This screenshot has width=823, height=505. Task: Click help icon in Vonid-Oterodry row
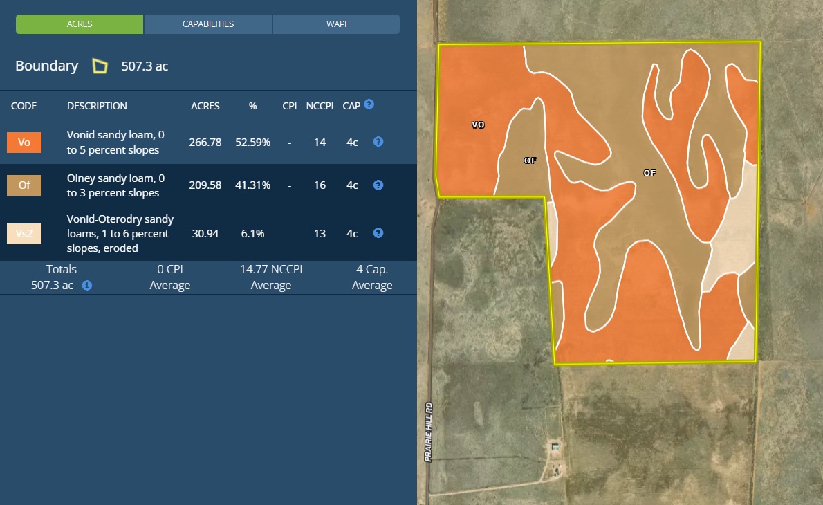(378, 233)
